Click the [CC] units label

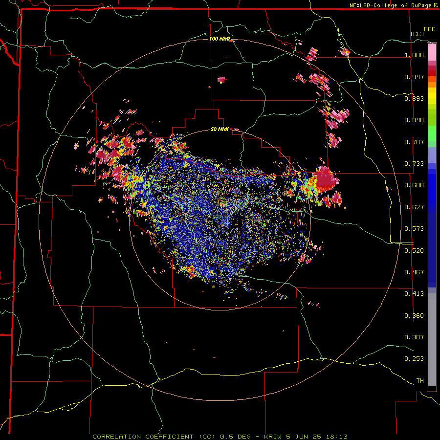pyautogui.click(x=418, y=34)
